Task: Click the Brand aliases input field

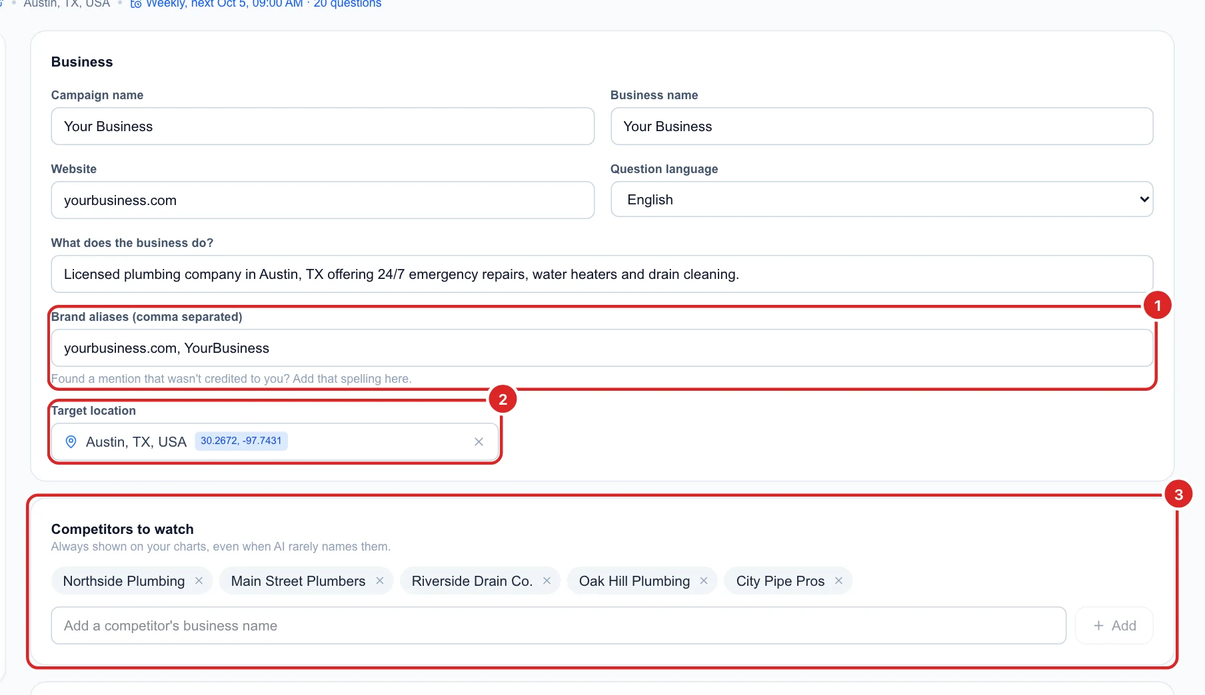Action: (x=602, y=347)
